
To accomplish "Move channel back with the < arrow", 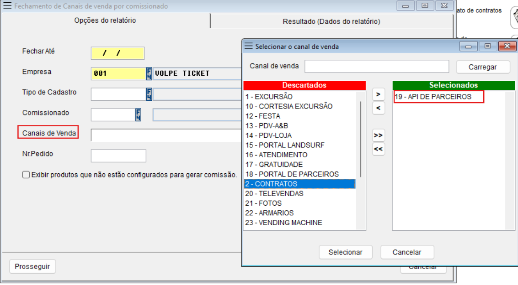I will pyautogui.click(x=378, y=108).
